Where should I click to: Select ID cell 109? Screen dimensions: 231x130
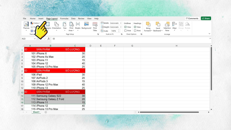point(30,85)
